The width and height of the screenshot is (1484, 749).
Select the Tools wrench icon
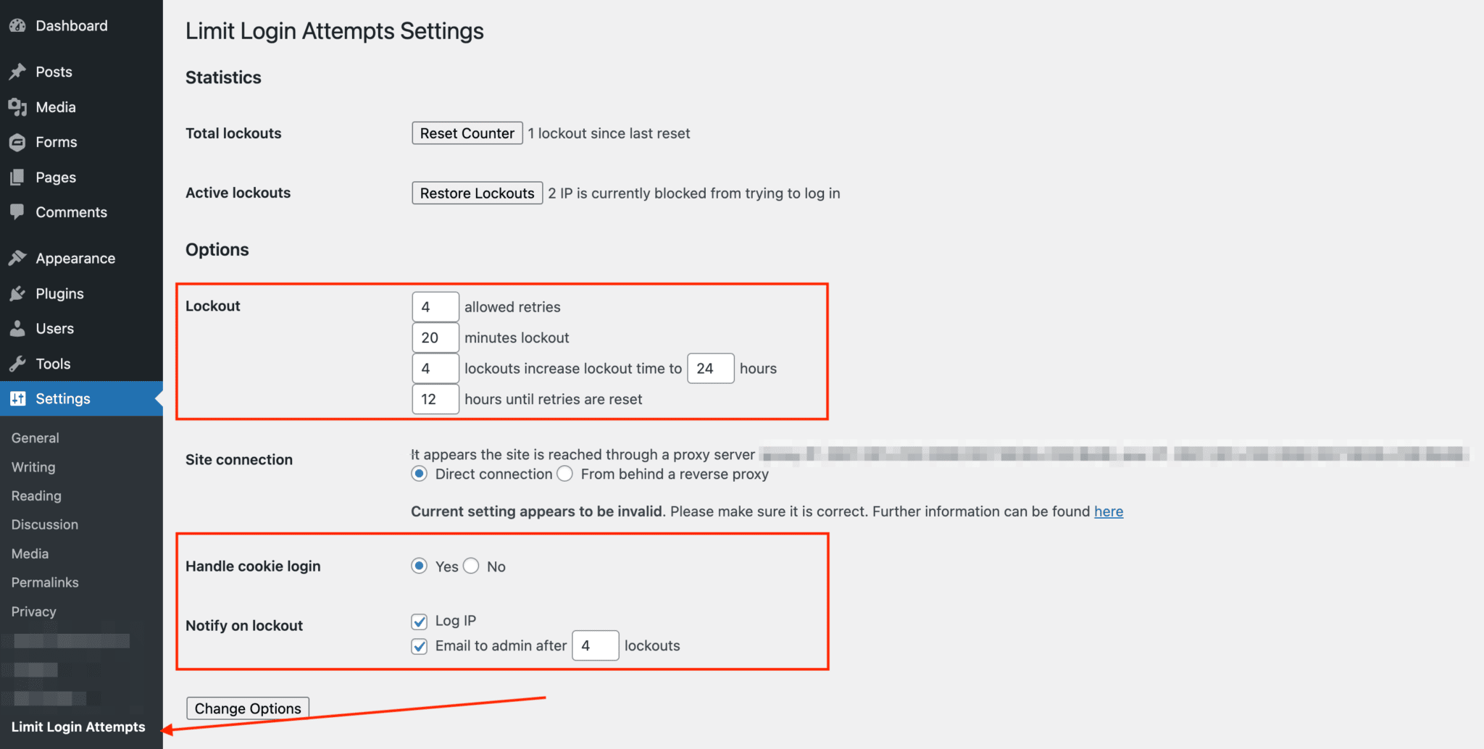(17, 363)
